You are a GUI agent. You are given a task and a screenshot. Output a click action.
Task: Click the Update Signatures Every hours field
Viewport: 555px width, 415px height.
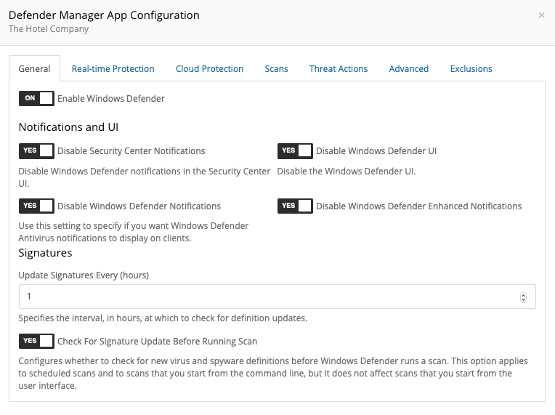coord(277,297)
